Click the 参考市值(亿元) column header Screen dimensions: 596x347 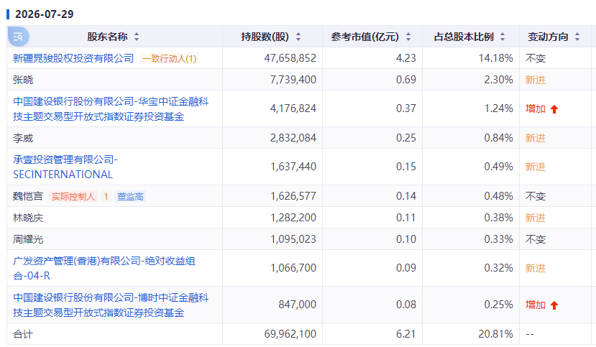pyautogui.click(x=365, y=37)
